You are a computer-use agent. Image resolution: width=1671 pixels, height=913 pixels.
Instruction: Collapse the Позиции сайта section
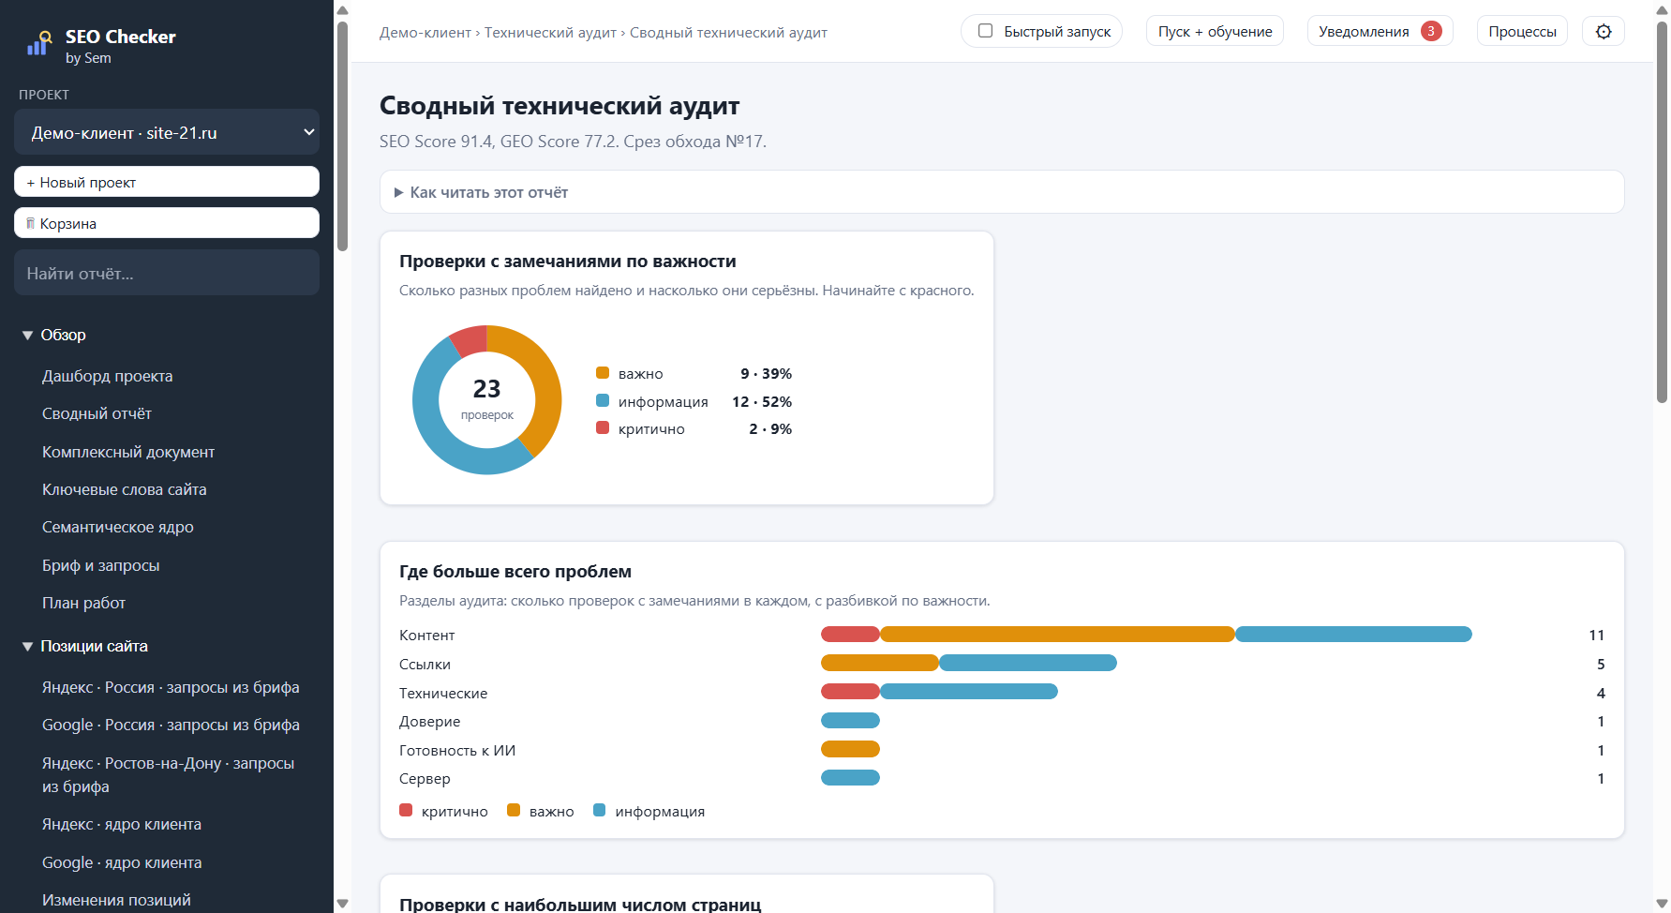[85, 646]
